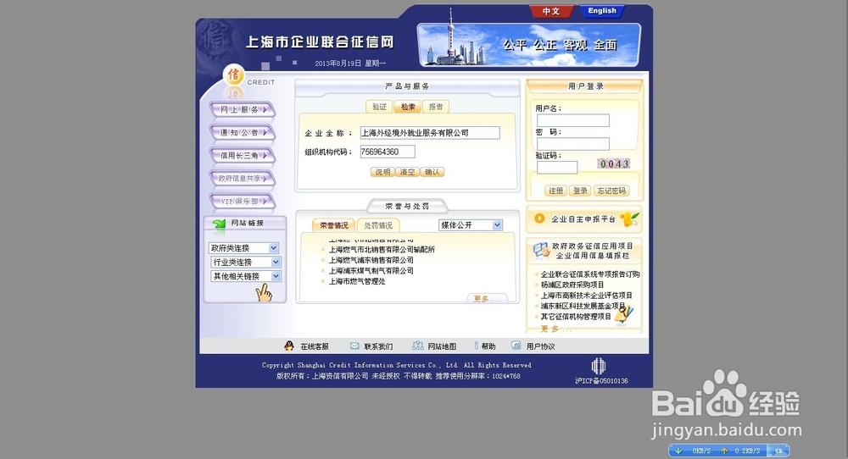The image size is (848, 459).
Task: Click the 企业全称 input field
Action: [430, 133]
